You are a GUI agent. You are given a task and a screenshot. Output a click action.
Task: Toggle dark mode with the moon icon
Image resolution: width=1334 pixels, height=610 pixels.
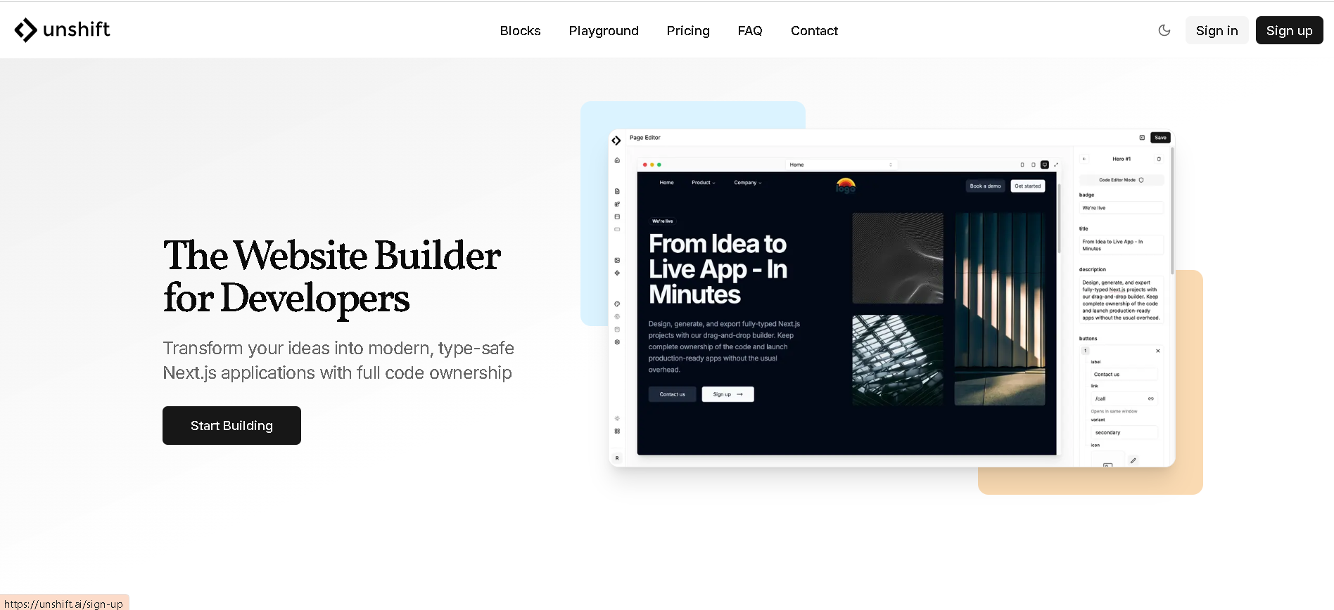click(1164, 30)
